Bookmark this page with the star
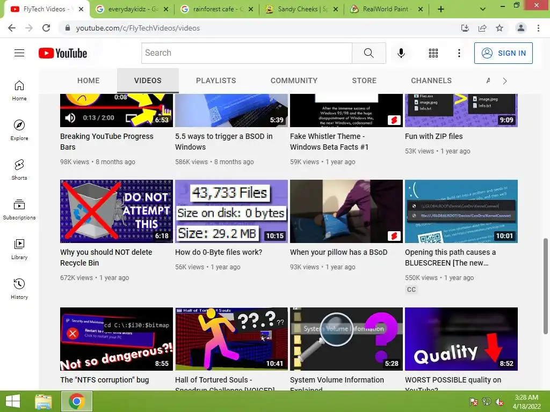The image size is (550, 412). click(500, 28)
